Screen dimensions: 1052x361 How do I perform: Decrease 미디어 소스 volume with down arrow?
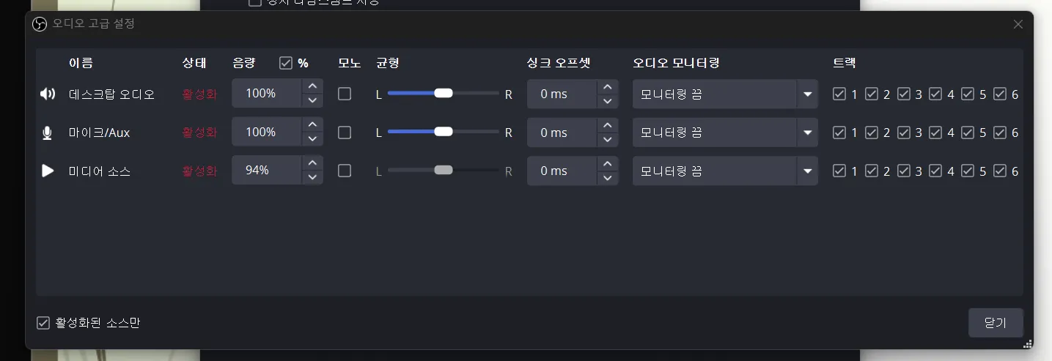(313, 178)
